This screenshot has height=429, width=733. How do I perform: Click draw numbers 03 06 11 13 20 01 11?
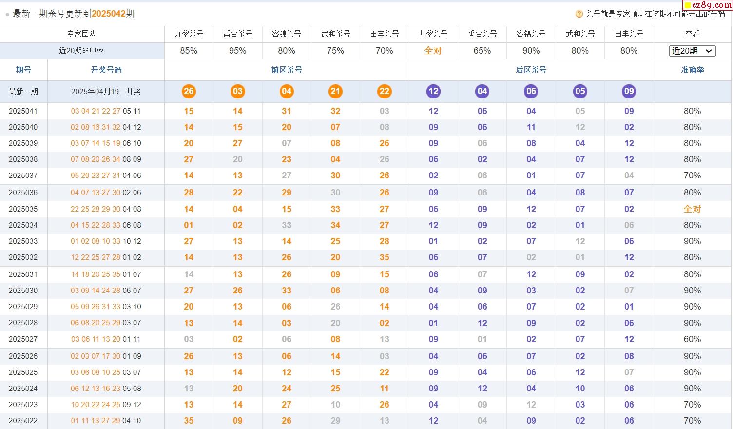point(106,339)
